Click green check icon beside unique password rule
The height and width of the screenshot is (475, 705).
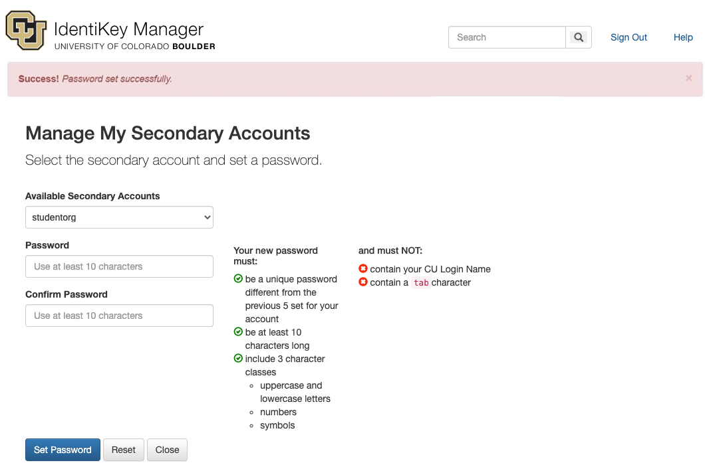[x=238, y=279]
